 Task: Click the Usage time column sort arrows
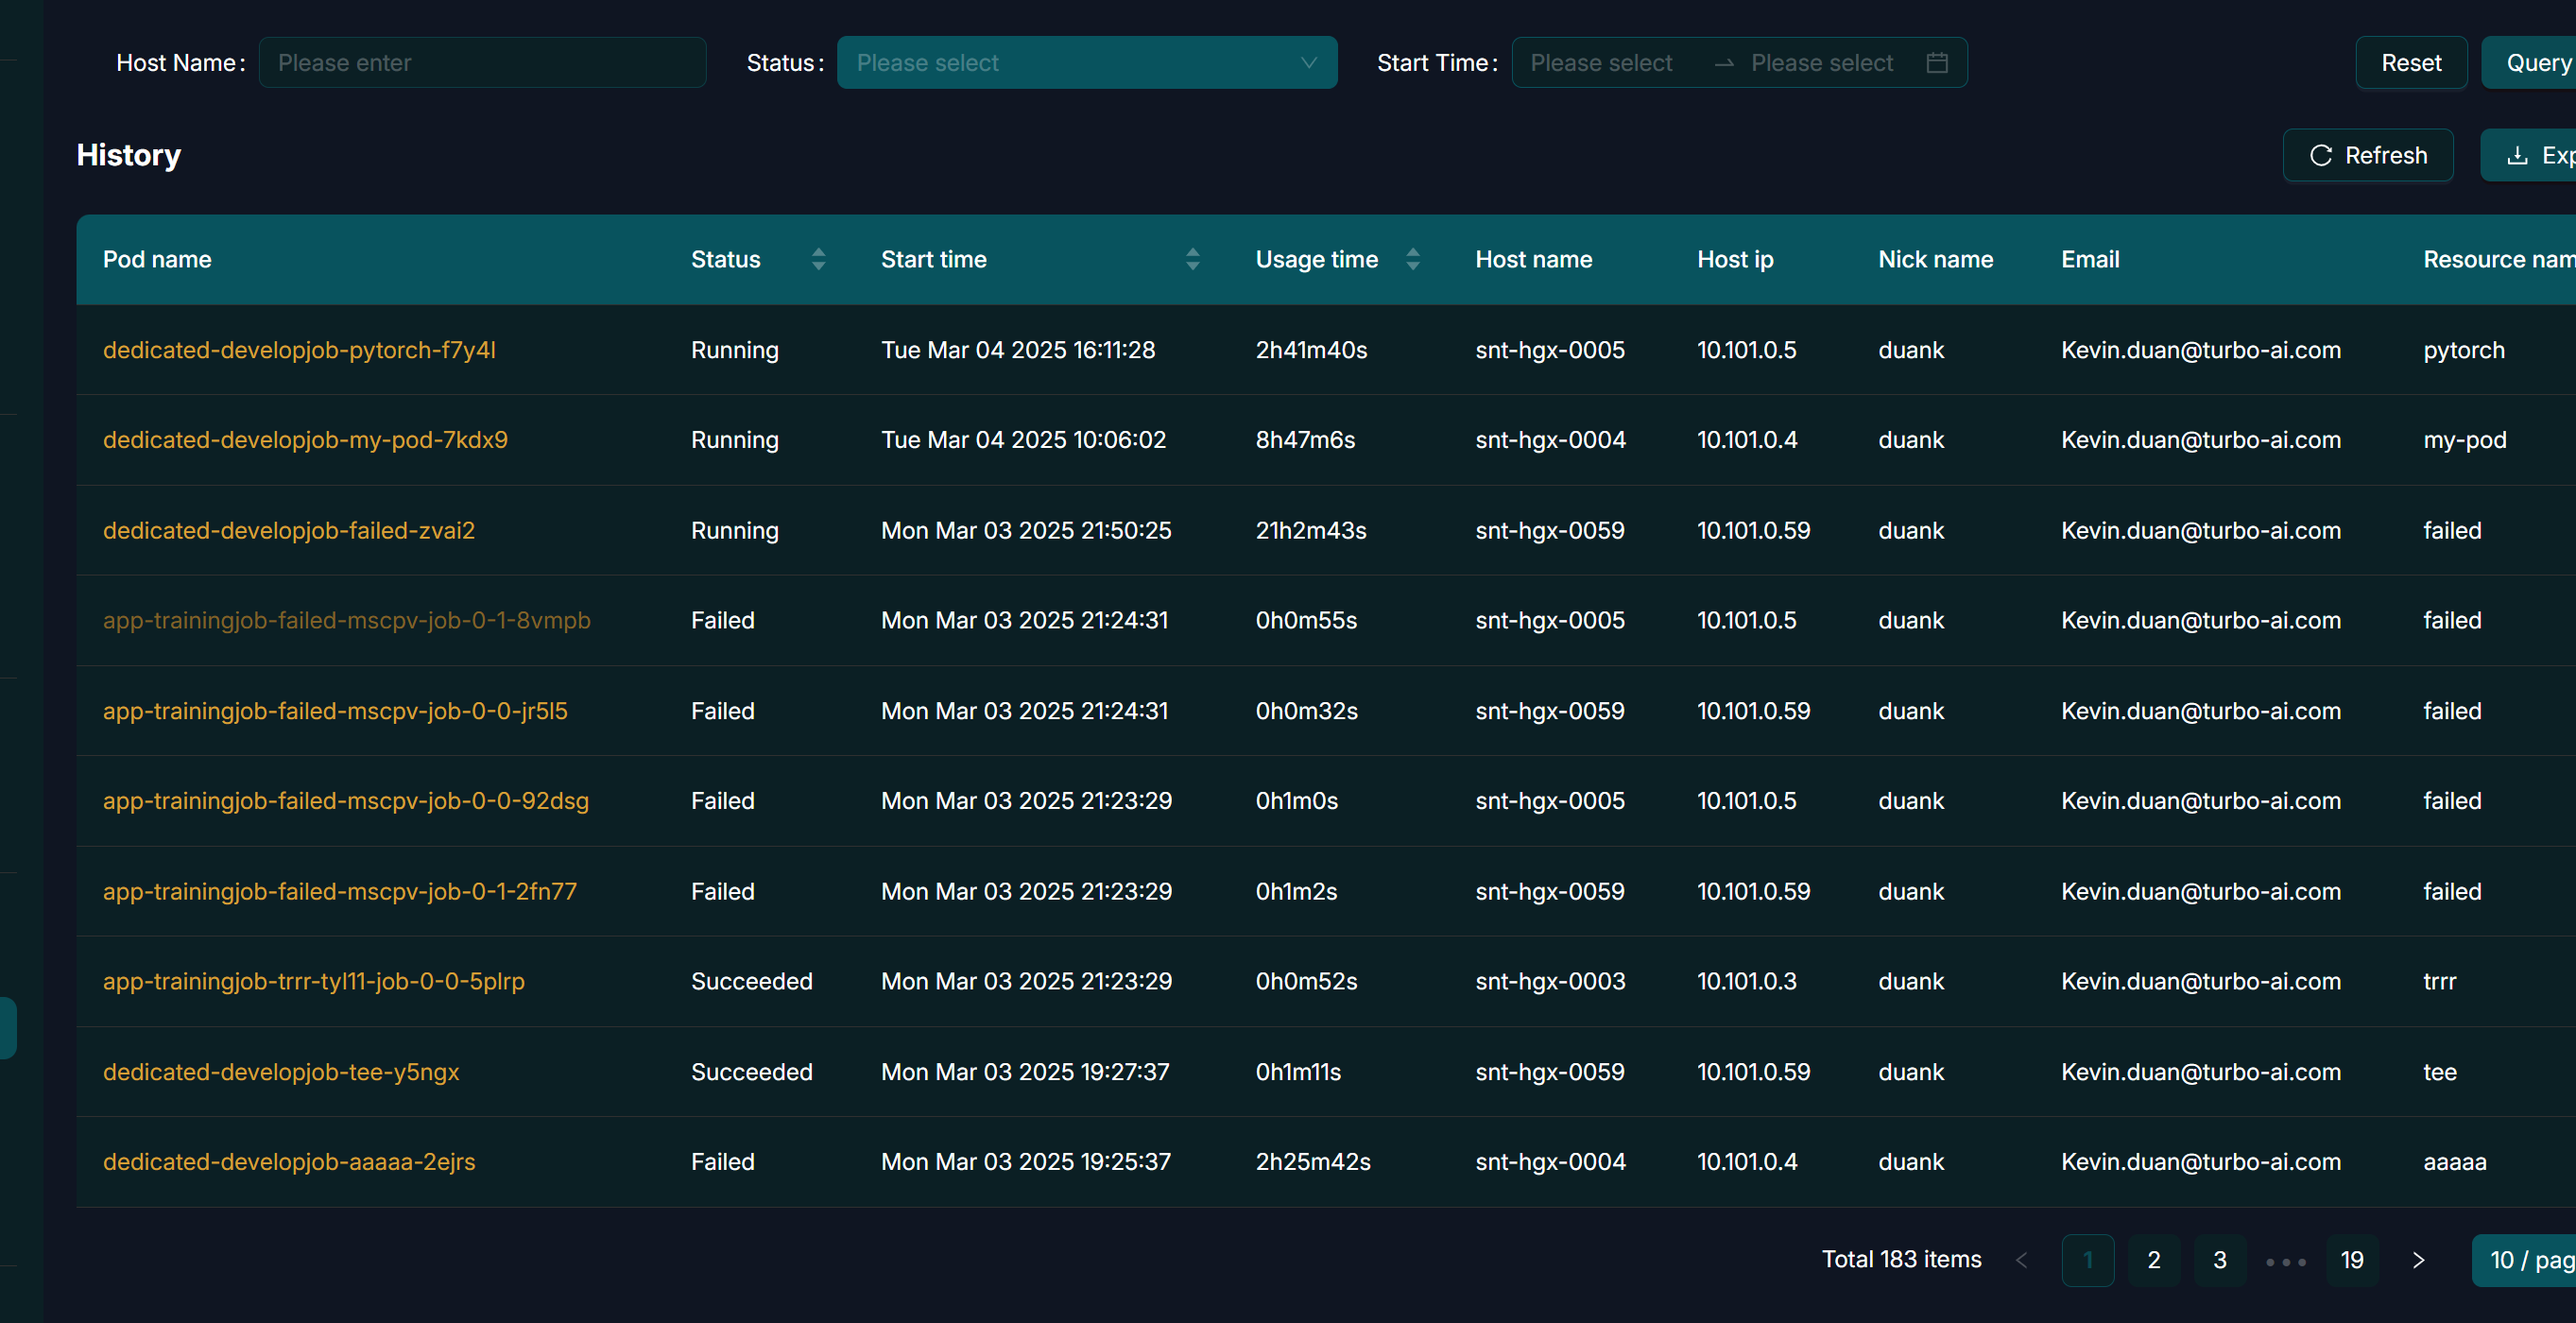tap(1412, 259)
